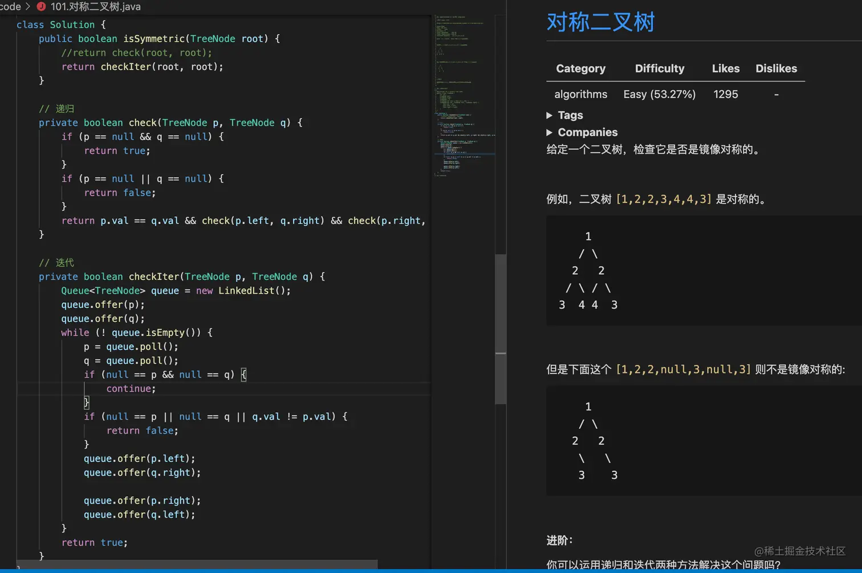Click the Java file icon in the breadcrumb
This screenshot has width=862, height=573.
41,7
